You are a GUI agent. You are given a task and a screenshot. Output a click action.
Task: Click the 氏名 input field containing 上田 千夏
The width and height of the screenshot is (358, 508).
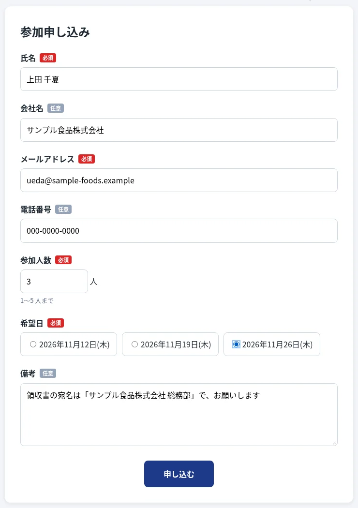click(x=179, y=79)
